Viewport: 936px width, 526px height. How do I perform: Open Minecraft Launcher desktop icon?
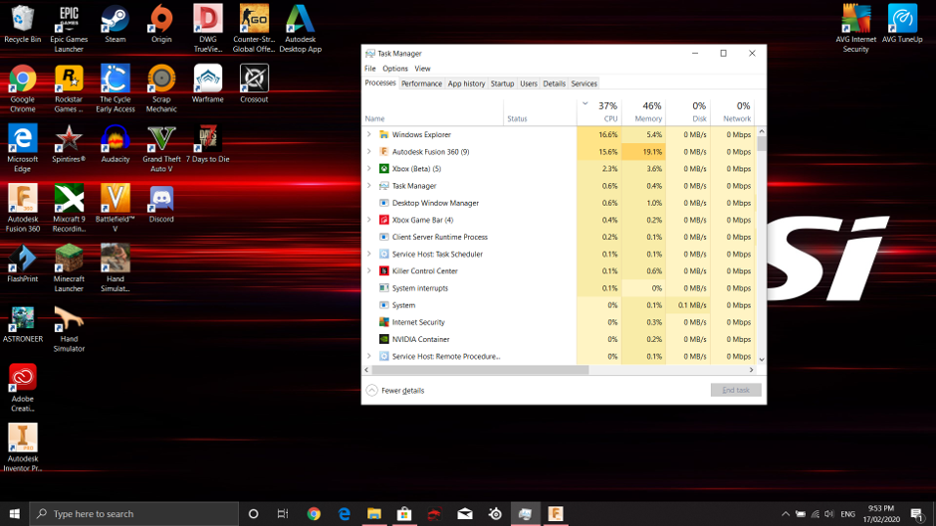click(x=69, y=267)
